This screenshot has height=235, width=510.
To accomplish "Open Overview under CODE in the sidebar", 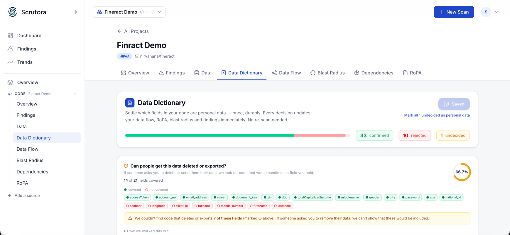I will pos(47,104).
